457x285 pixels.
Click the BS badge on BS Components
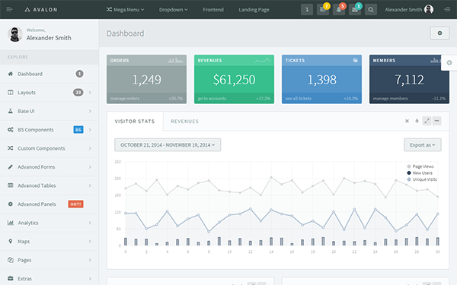pos(78,130)
